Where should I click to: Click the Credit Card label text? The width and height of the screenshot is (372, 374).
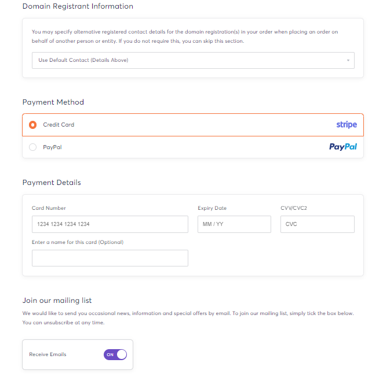point(59,125)
